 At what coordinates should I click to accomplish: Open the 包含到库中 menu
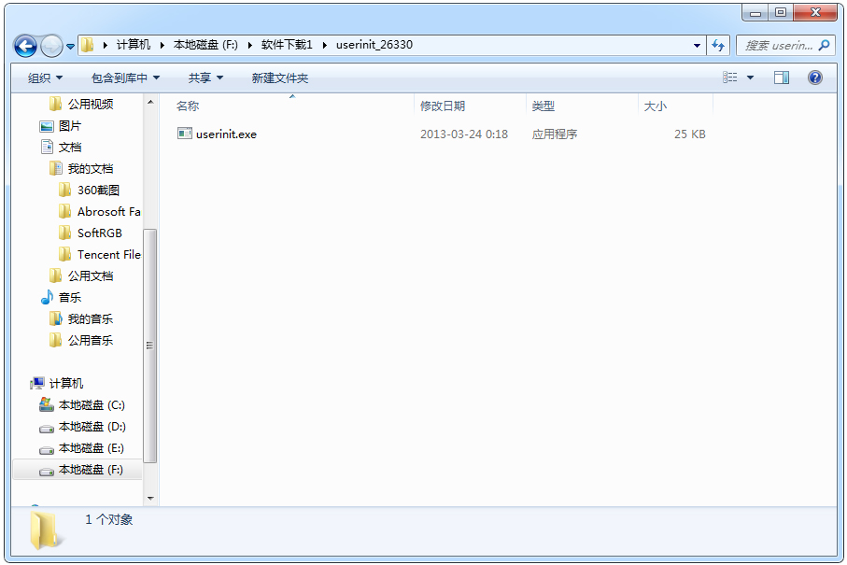click(x=125, y=78)
